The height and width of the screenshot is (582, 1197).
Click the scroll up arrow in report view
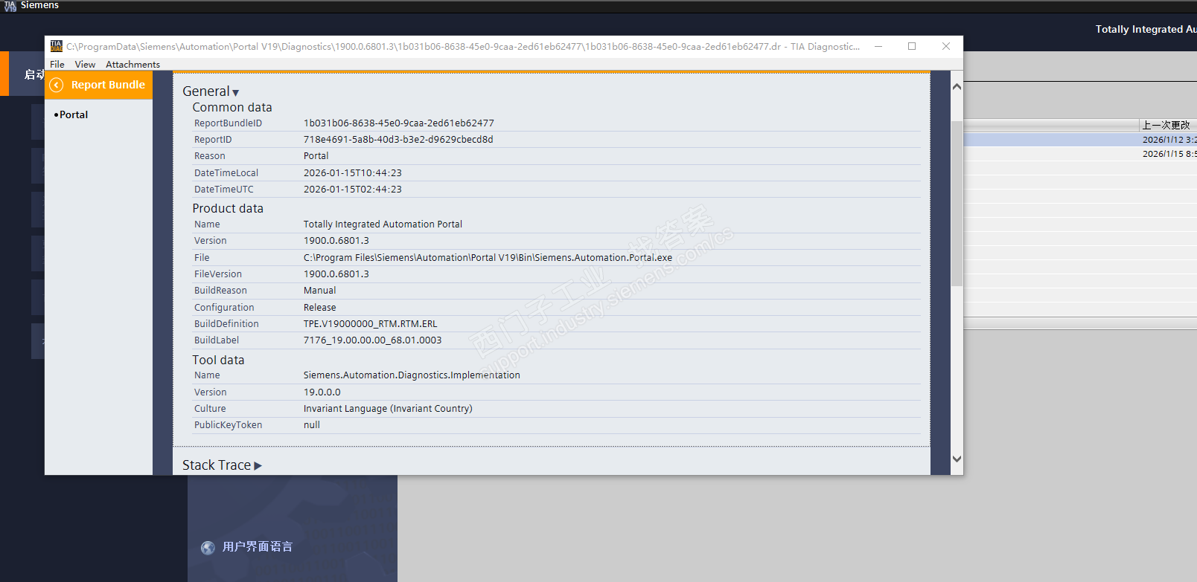pos(957,87)
